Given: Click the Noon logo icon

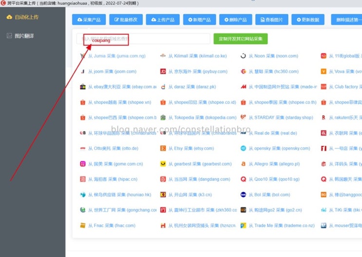Looking at the screenshot, I should pos(243,56).
